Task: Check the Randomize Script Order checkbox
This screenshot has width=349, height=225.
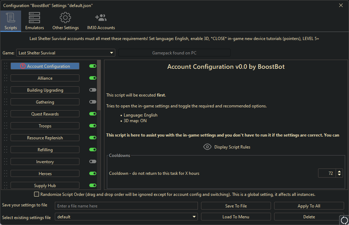Action: [x=36, y=194]
